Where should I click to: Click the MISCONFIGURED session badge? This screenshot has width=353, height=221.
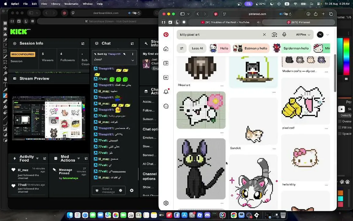coord(23,54)
